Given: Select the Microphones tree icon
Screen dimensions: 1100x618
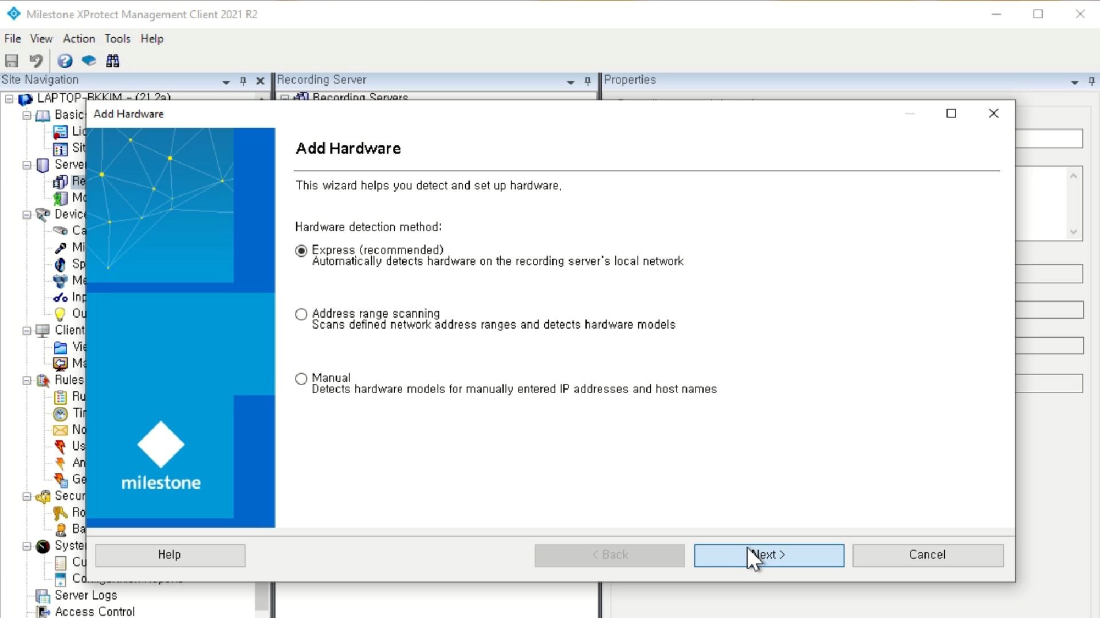Looking at the screenshot, I should click(x=60, y=248).
